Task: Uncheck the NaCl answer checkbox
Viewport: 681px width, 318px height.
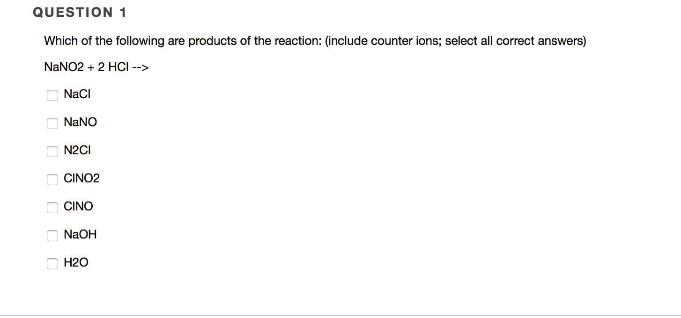Action: 52,95
